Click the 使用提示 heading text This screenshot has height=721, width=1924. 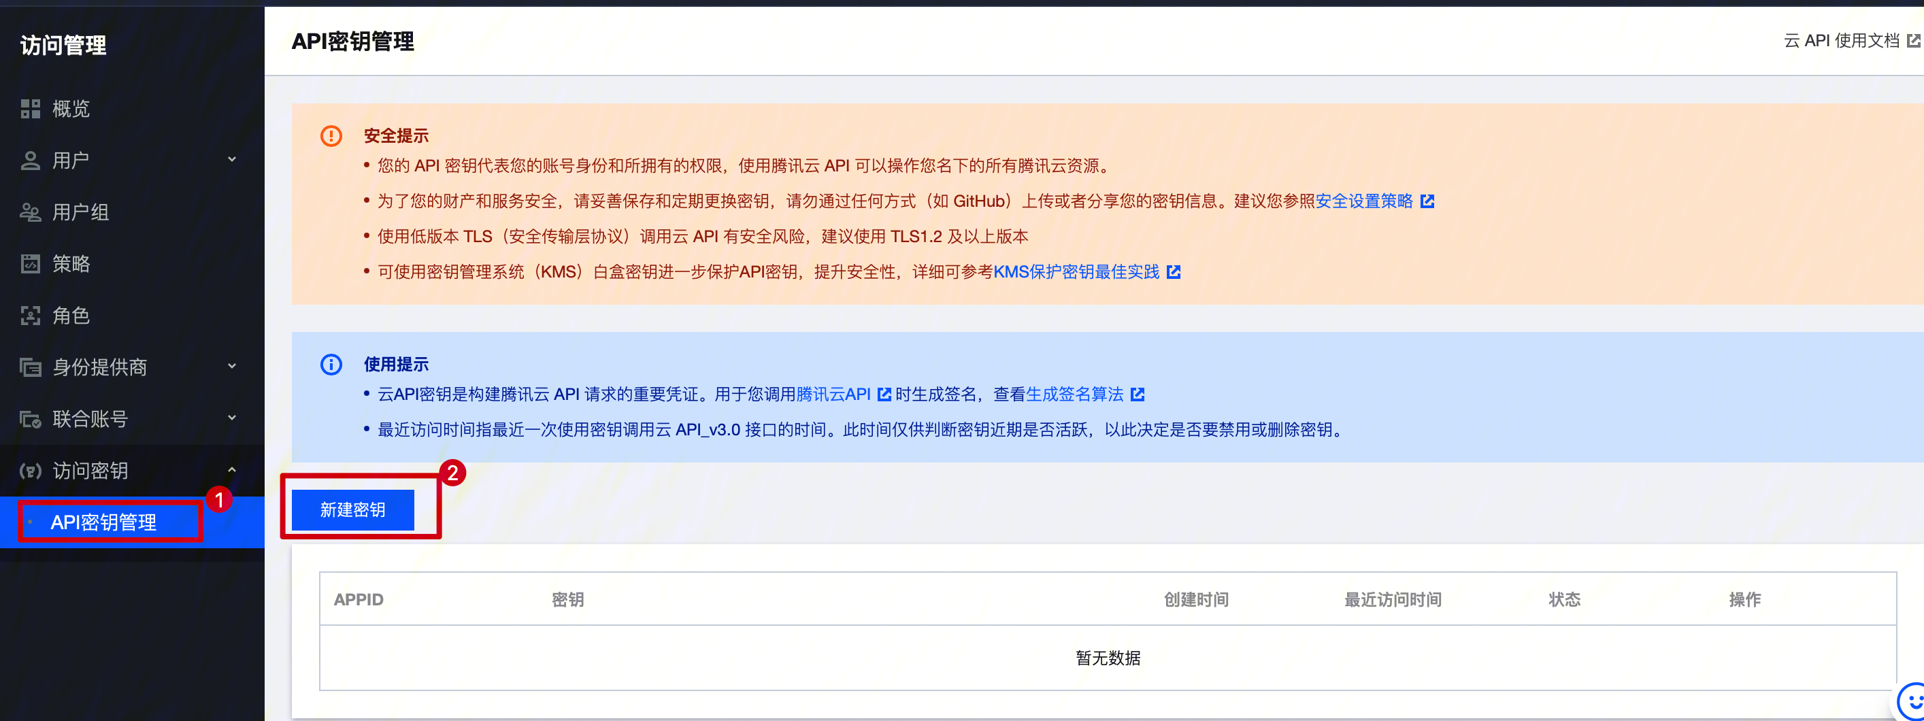coord(396,364)
